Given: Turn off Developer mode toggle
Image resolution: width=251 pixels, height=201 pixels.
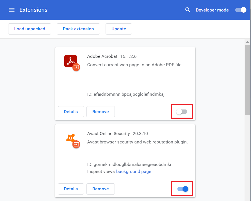Looking at the screenshot, I should (x=241, y=10).
